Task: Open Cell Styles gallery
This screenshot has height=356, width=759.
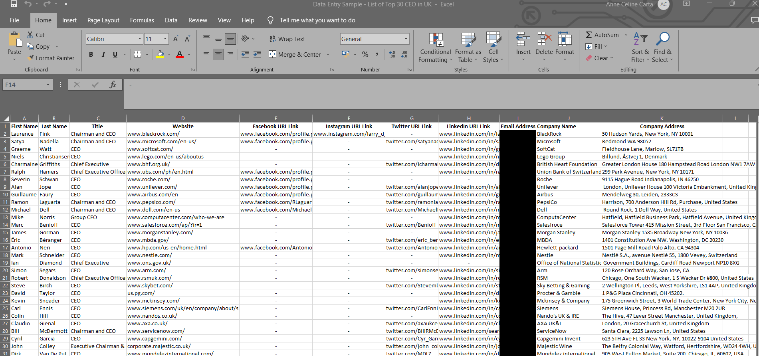Action: coord(493,48)
